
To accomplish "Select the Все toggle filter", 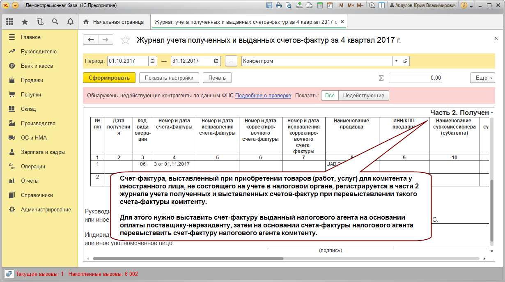I will point(330,95).
